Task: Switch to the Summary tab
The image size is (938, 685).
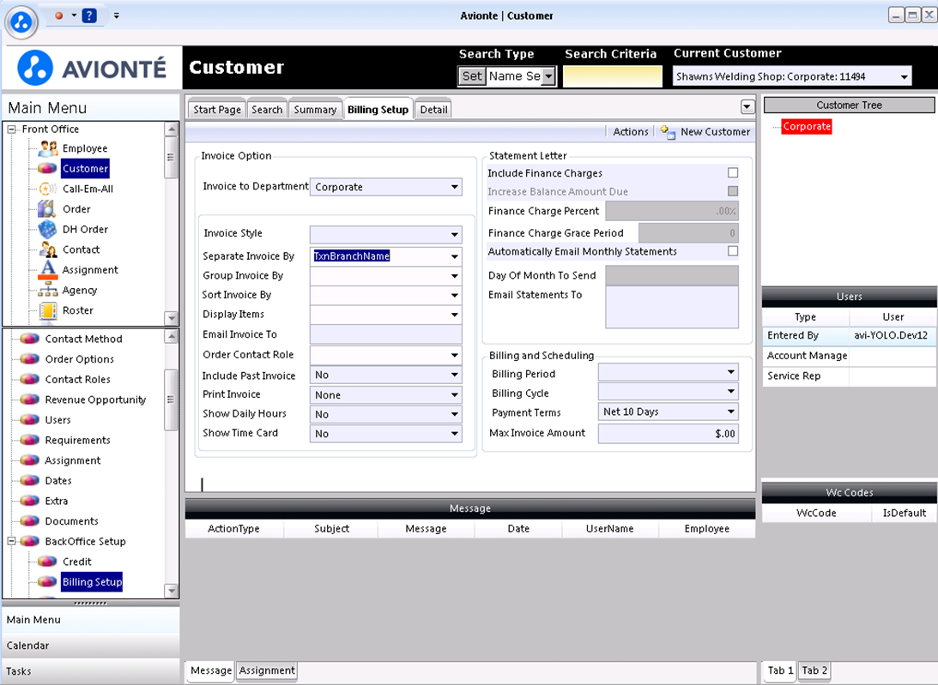Action: (x=315, y=110)
